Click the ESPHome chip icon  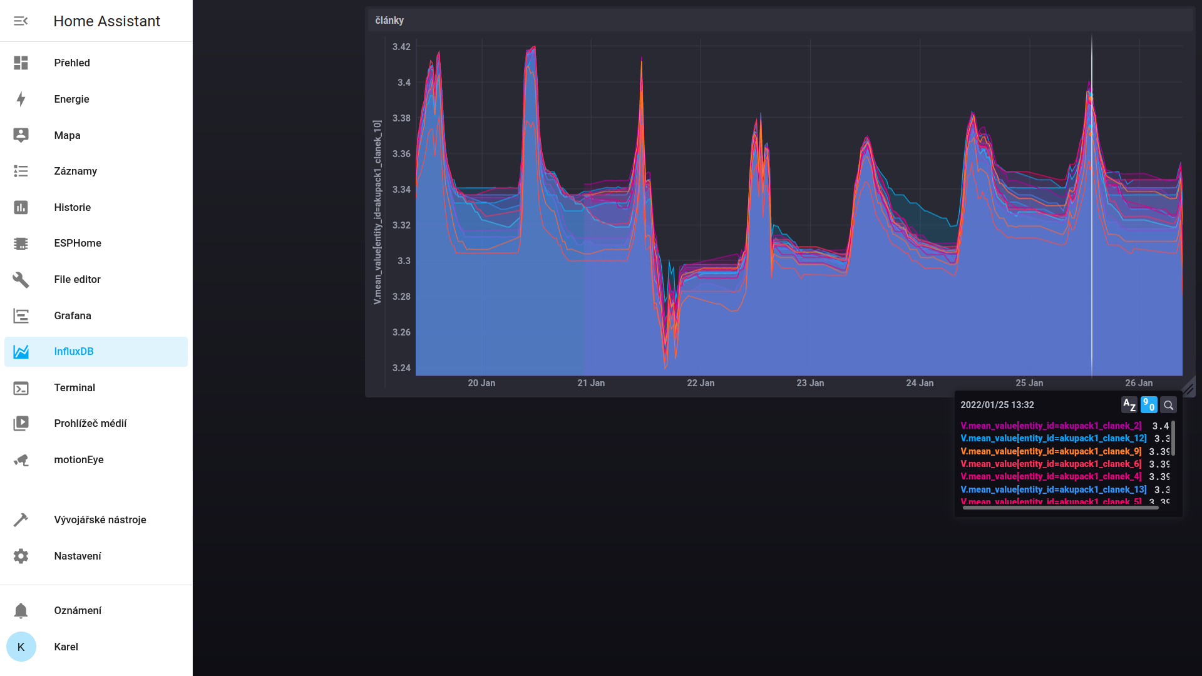21,243
